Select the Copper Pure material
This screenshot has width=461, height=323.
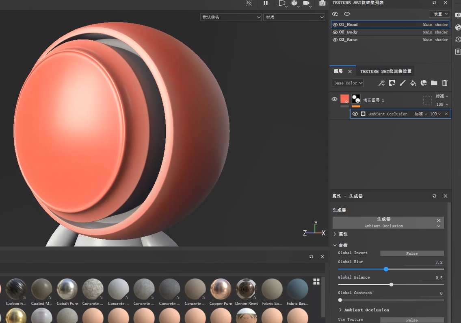[x=221, y=292]
